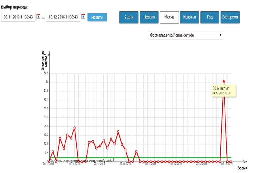269x173 pixels.
Task: Click the arrow of the pollutant selector
Action: (221, 35)
